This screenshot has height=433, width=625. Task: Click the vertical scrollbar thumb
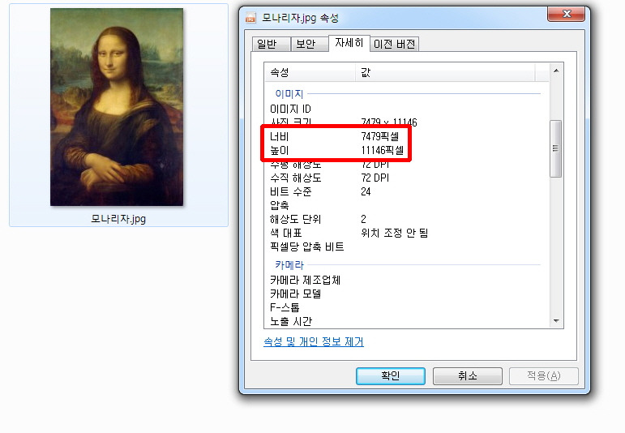click(555, 148)
